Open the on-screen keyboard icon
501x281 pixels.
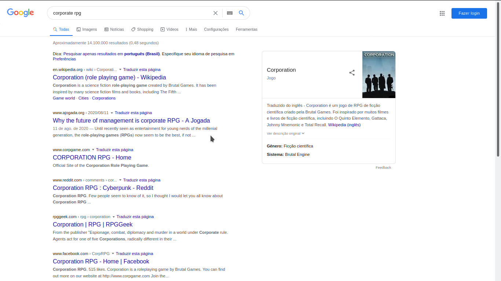pyautogui.click(x=230, y=13)
